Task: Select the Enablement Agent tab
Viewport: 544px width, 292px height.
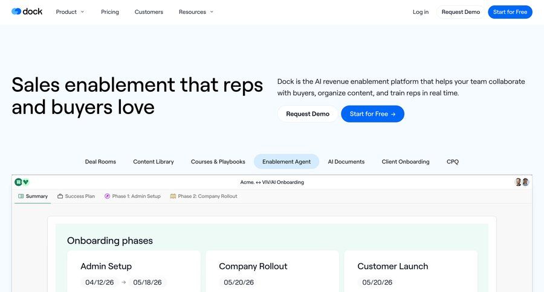Action: point(287,162)
